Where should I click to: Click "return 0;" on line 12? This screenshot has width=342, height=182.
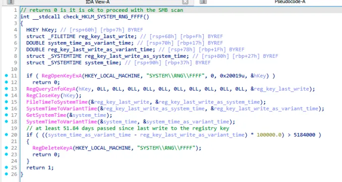coord(46,82)
